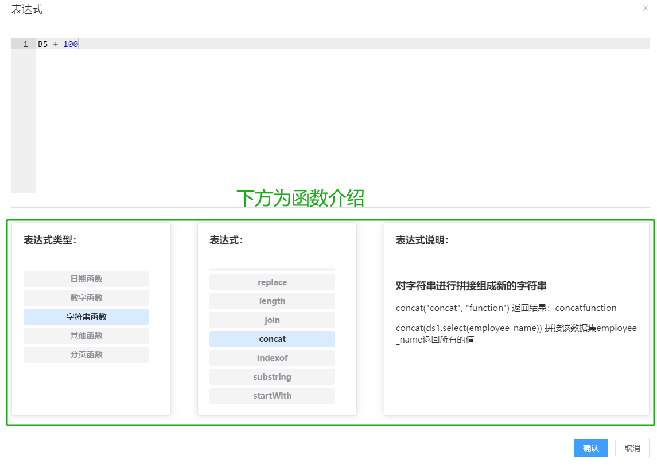Click the concat("concat", "function") example line
This screenshot has width=657, height=467.
[506, 308]
